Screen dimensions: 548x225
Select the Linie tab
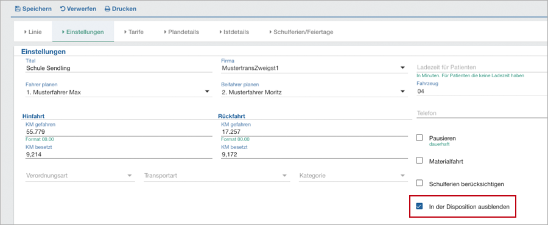[x=33, y=32]
